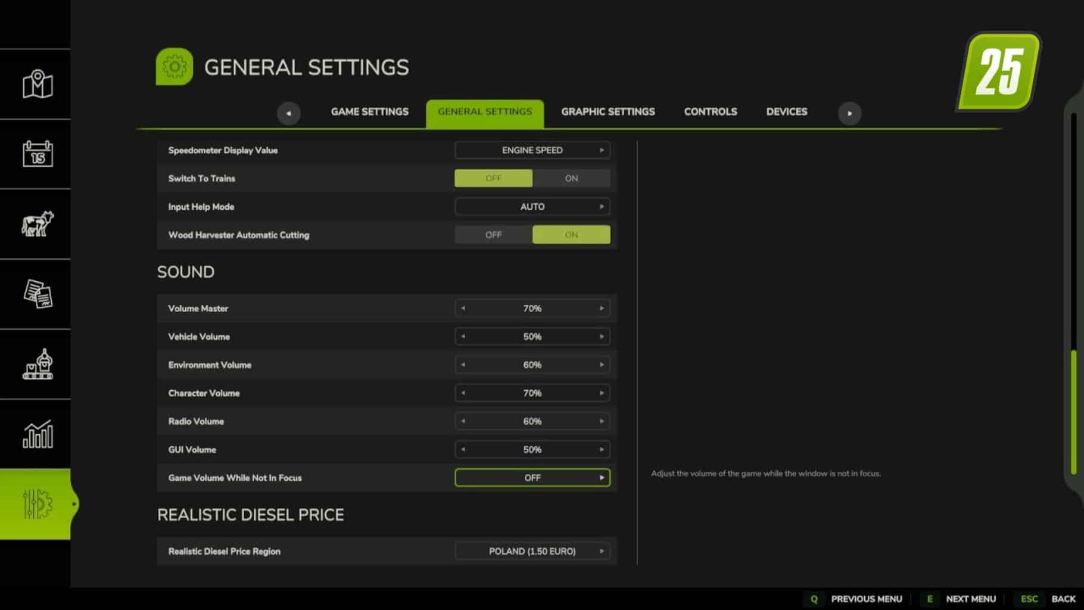Viewport: 1084px width, 610px height.
Task: Select the settings sliders icon in sidebar
Action: coord(38,504)
